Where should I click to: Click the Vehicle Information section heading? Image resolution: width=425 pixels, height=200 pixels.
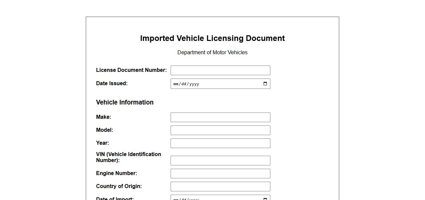point(125,102)
